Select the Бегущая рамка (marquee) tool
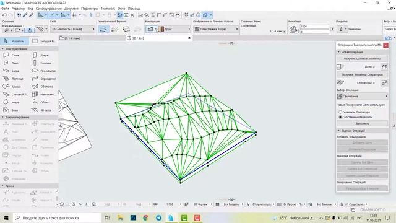The image size is (396, 223). (x=44, y=41)
